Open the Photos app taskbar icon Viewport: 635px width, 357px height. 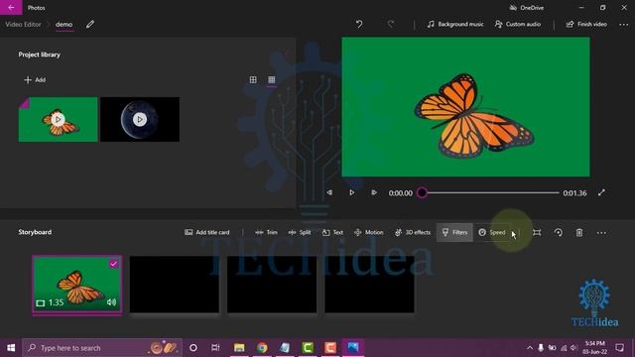(x=353, y=348)
